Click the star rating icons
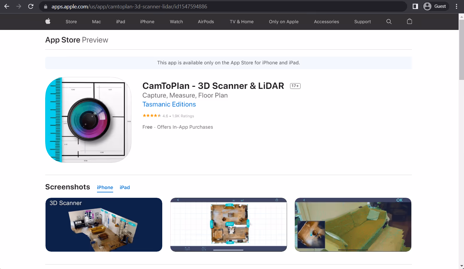This screenshot has width=464, height=269. (152, 116)
